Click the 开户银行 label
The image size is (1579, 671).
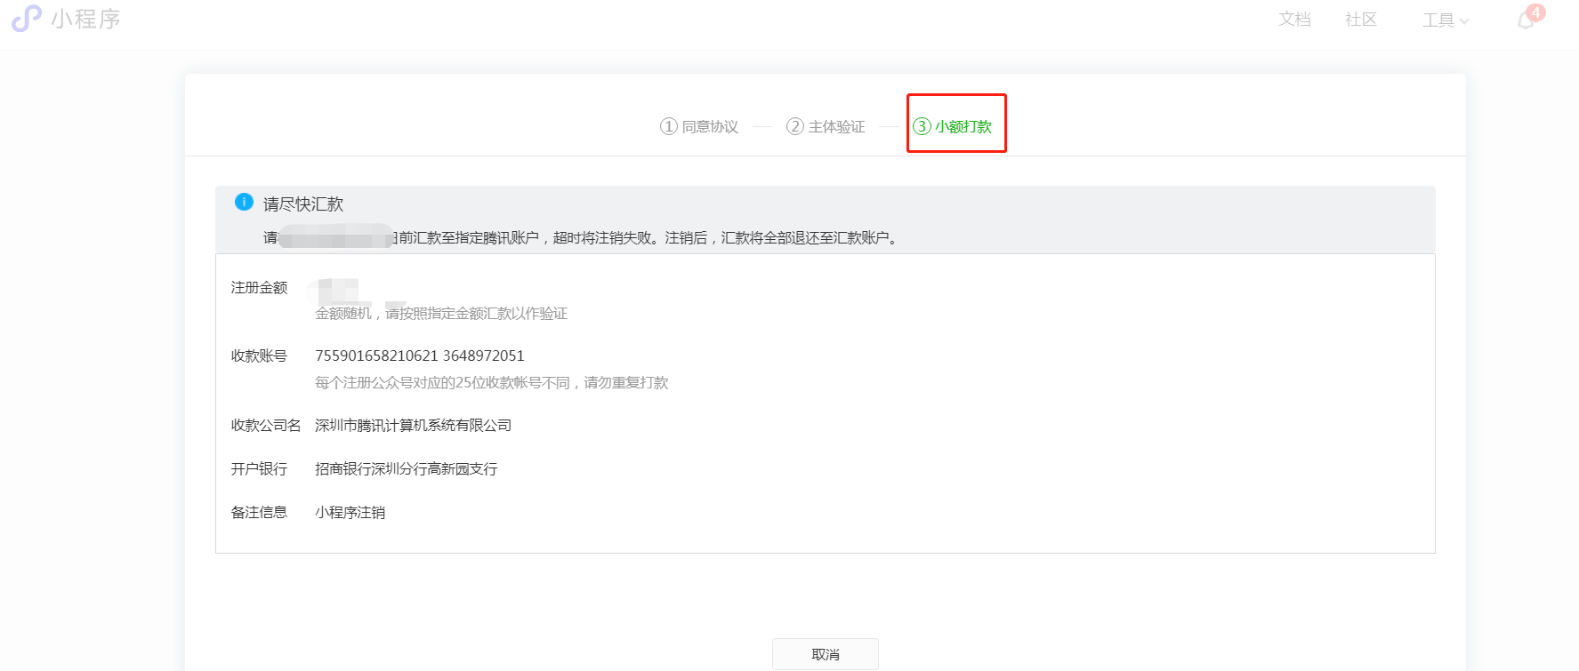pos(259,469)
